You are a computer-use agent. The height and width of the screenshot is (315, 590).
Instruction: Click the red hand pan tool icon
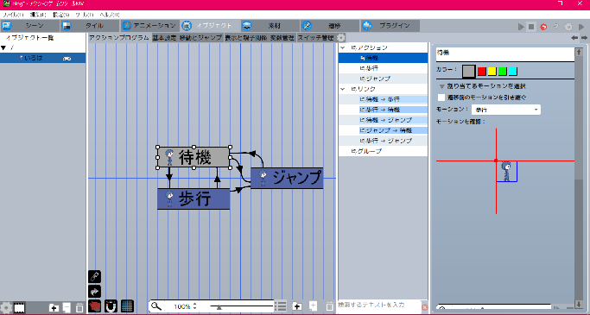pos(94,306)
